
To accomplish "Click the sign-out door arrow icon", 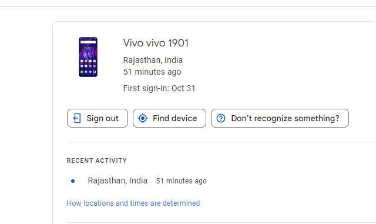I will click(x=77, y=118).
